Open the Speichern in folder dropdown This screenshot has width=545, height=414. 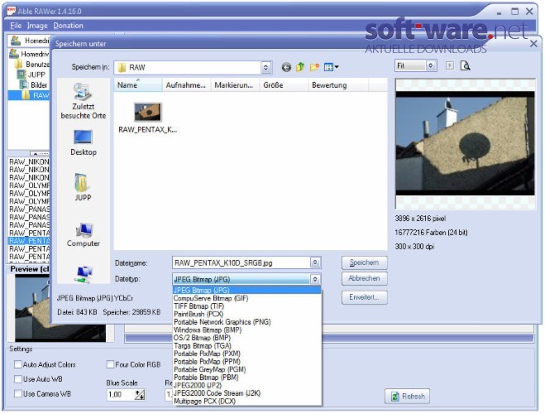click(x=265, y=67)
